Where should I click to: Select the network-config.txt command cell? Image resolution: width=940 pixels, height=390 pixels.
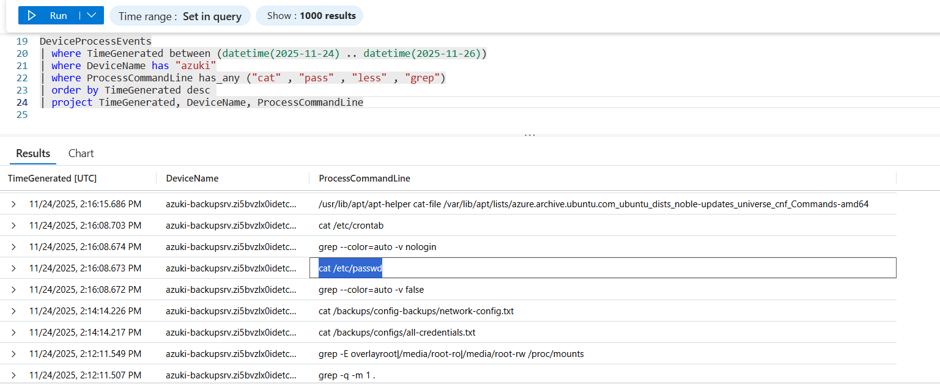[x=603, y=311]
